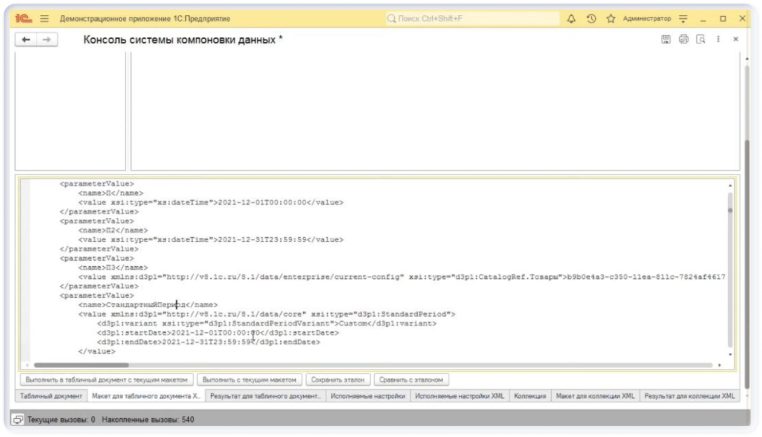762x437 pixels.
Task: Click the performance indicator icon in status bar
Action: 18,419
